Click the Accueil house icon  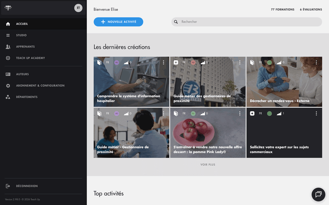(8, 24)
